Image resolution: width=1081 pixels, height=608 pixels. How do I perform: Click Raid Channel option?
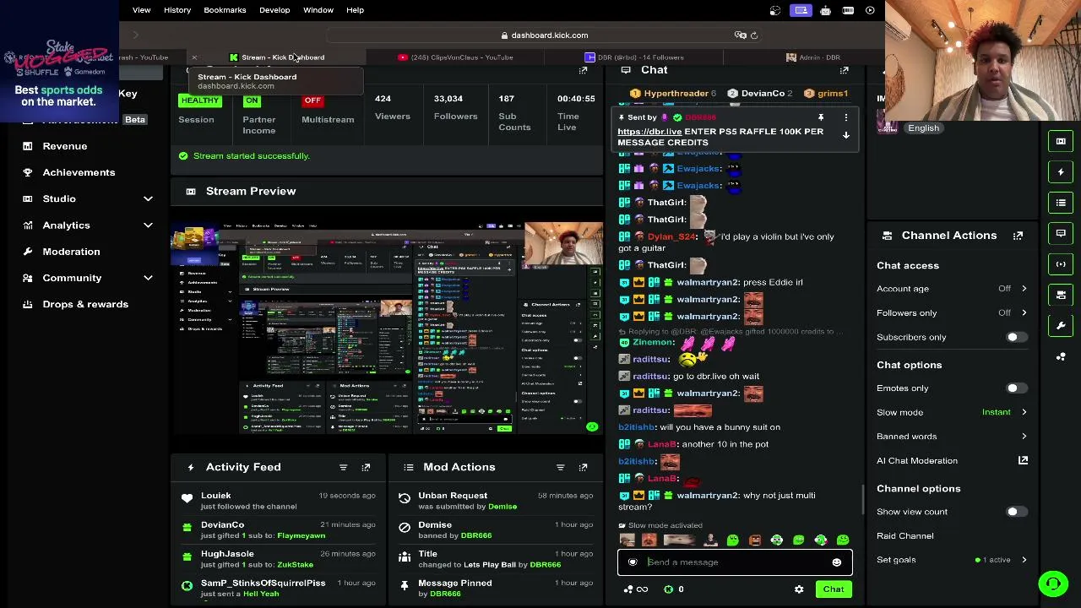[904, 536]
